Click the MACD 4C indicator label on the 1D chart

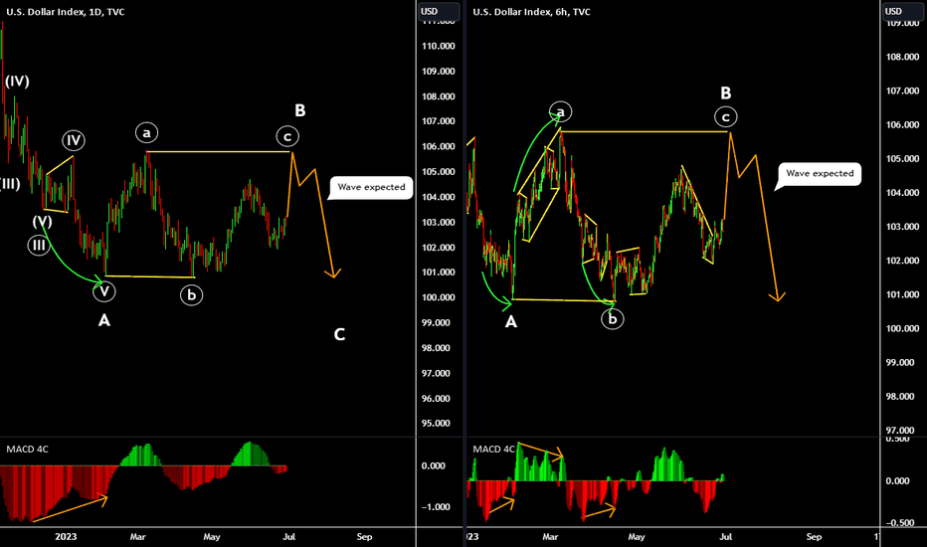click(x=27, y=449)
